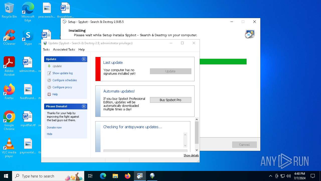Click the main panel vertical scrollbar thumb

(197, 133)
